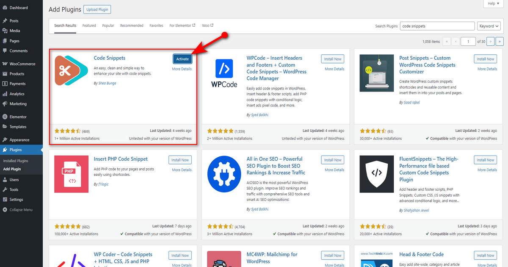The height and width of the screenshot is (267, 508).
Task: Open the Woo tab
Action: [208, 25]
